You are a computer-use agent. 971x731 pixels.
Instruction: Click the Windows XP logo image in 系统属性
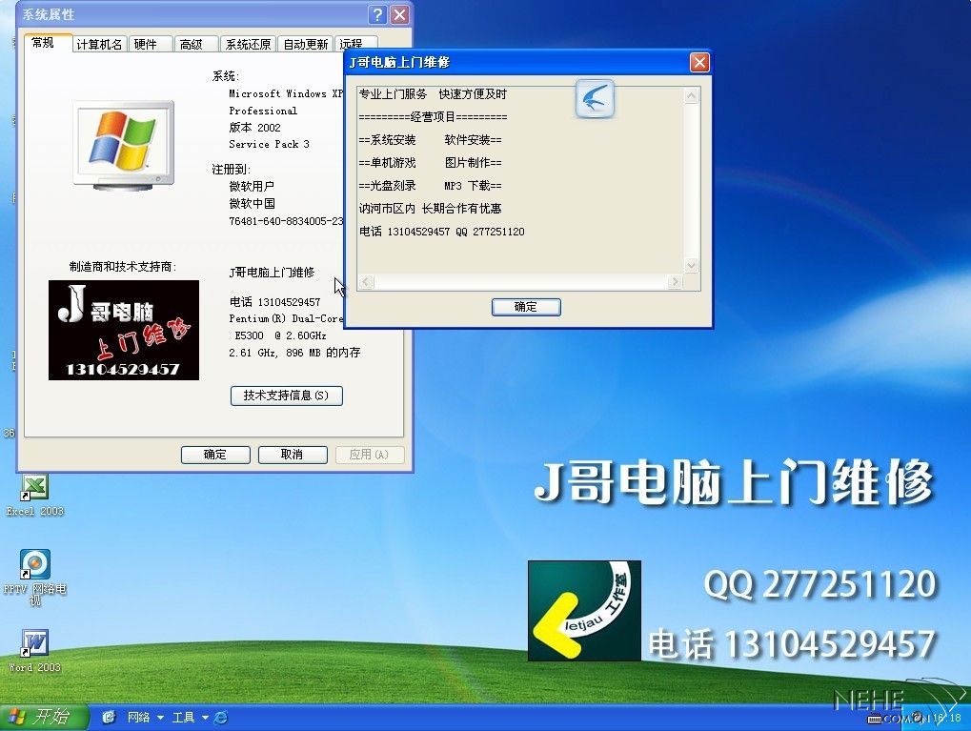point(124,145)
